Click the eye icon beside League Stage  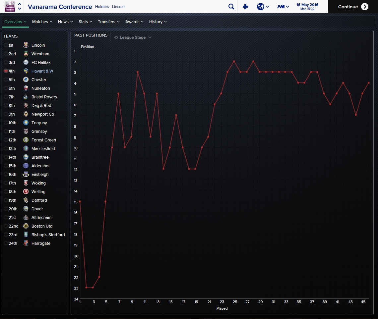point(116,37)
